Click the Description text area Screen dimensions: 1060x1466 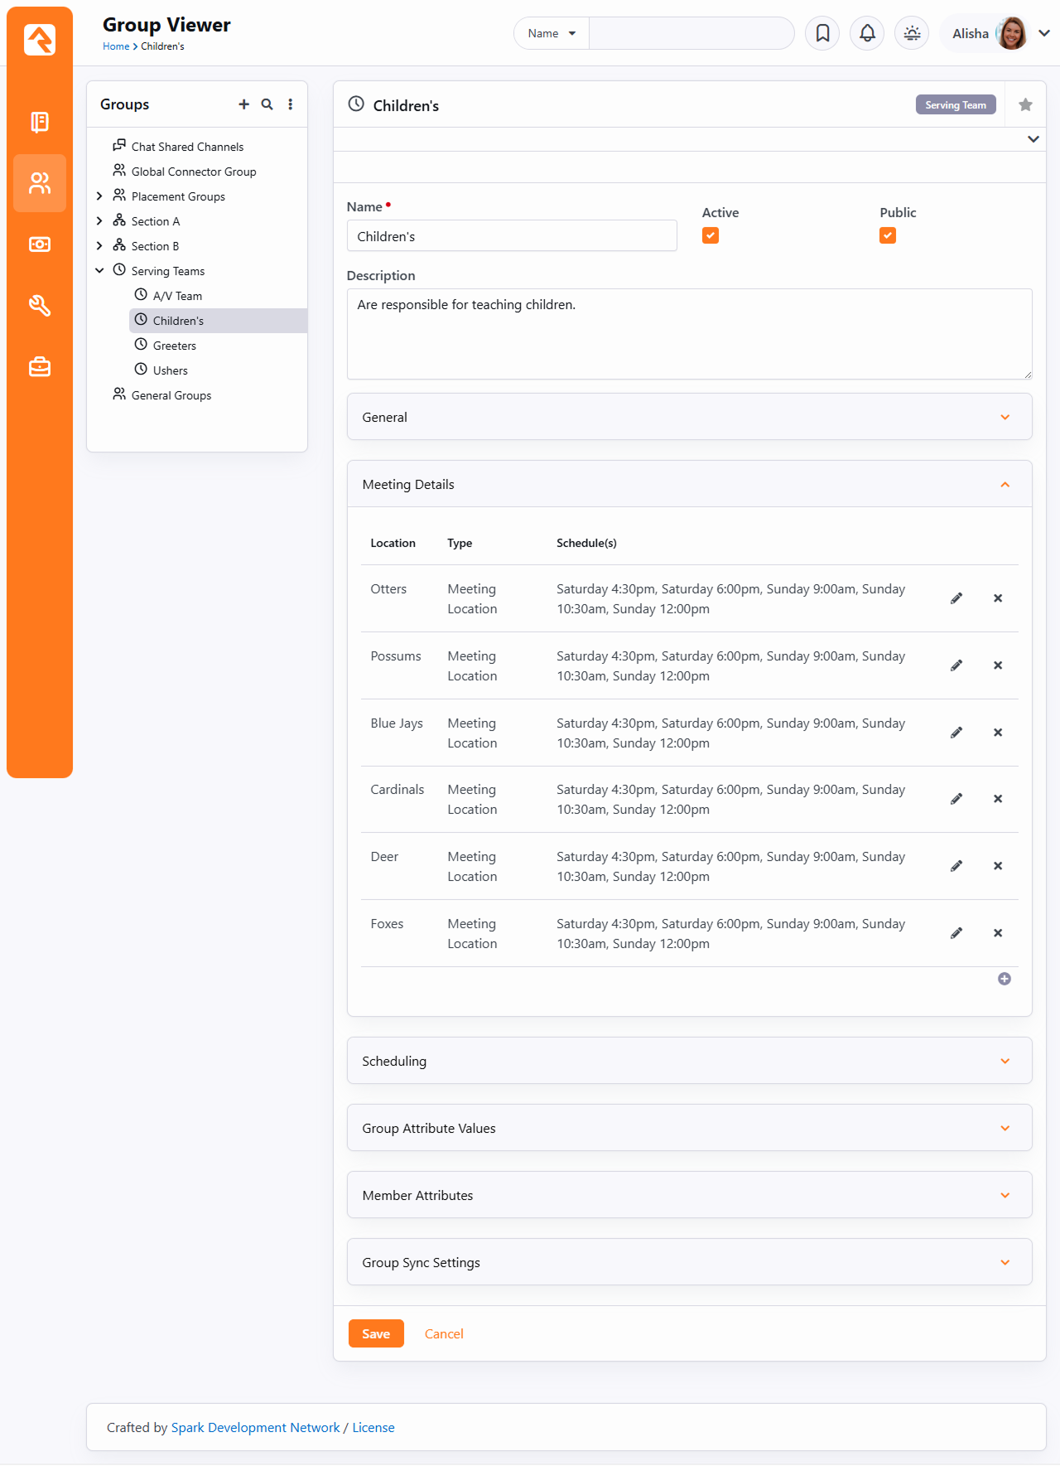(x=689, y=334)
